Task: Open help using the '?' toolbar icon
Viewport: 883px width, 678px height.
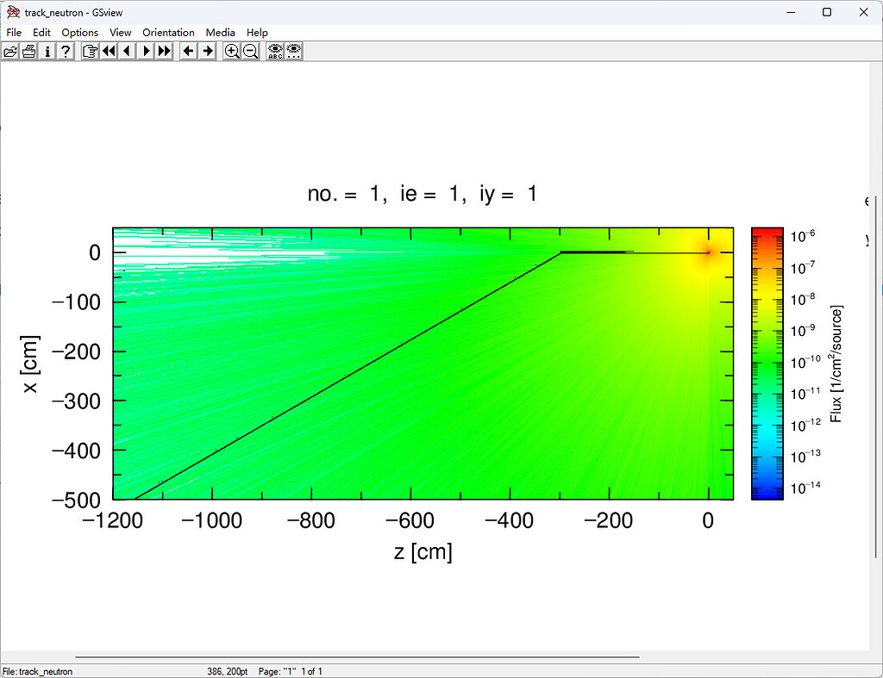Action: [66, 51]
